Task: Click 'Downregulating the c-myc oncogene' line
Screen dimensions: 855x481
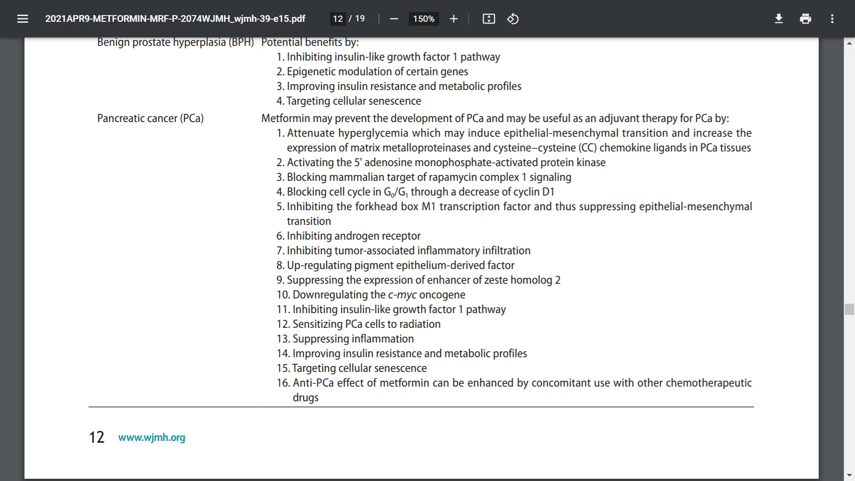Action: (371, 295)
